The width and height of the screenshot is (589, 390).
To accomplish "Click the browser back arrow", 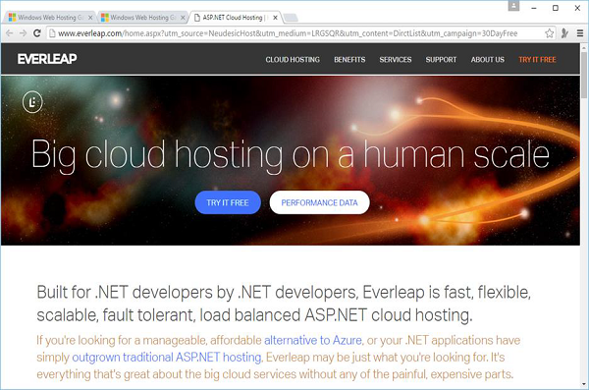I will [10, 33].
